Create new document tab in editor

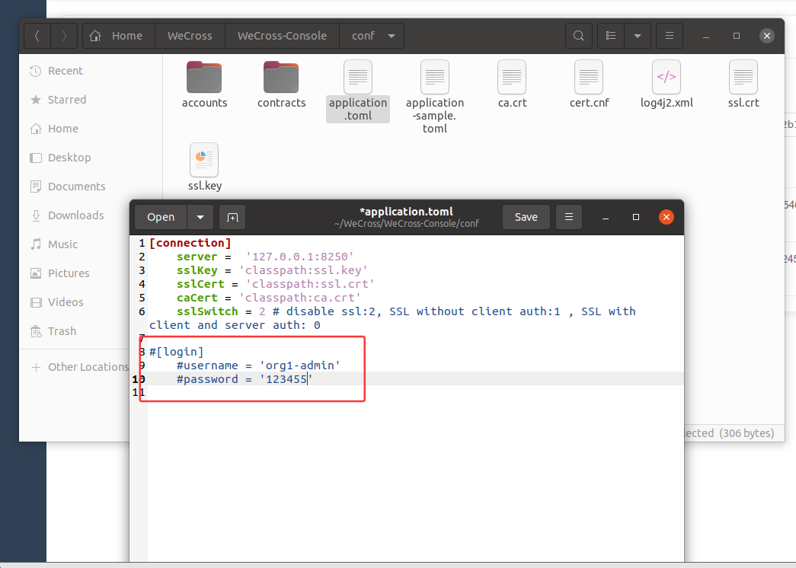[232, 217]
